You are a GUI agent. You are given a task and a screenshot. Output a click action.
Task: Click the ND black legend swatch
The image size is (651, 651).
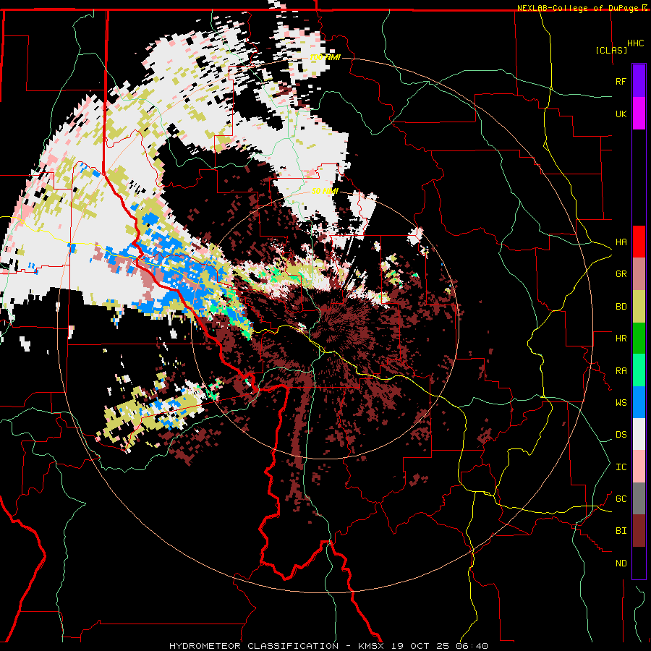(x=639, y=563)
